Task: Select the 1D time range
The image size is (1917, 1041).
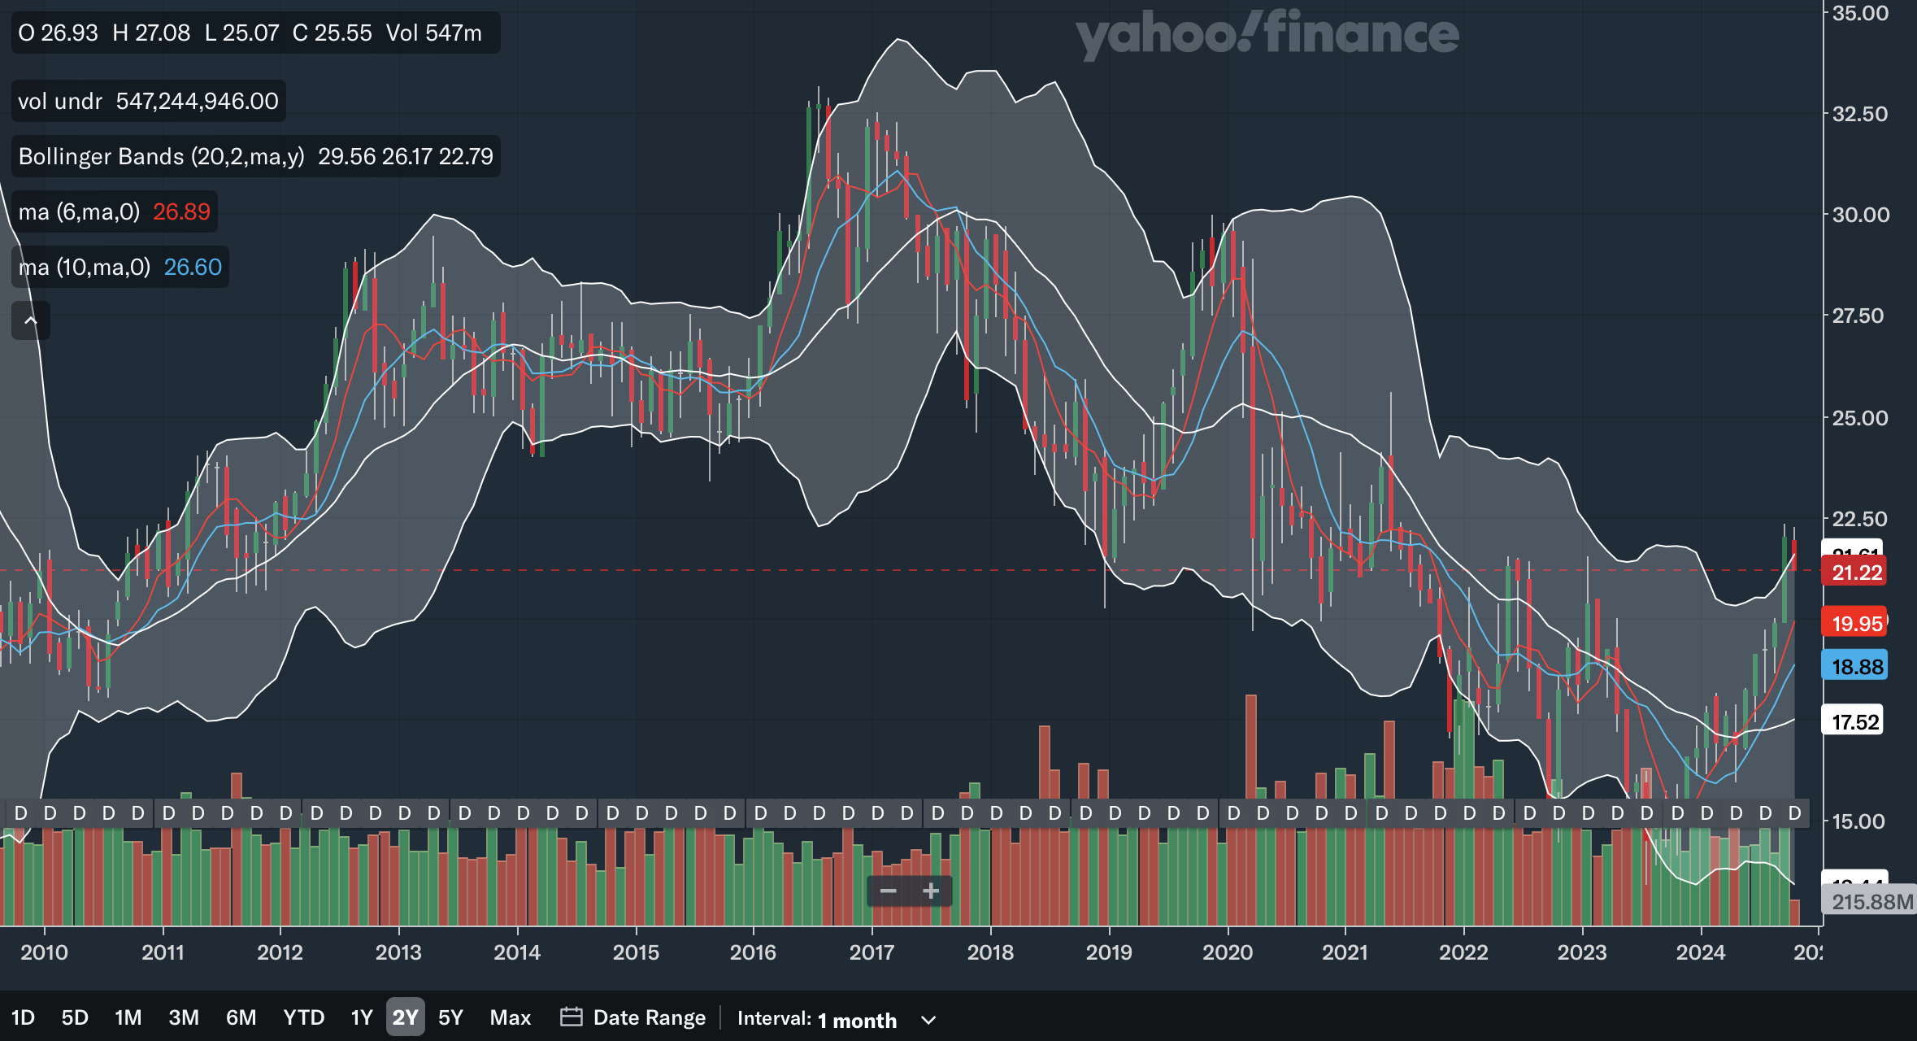Action: pos(23,1017)
